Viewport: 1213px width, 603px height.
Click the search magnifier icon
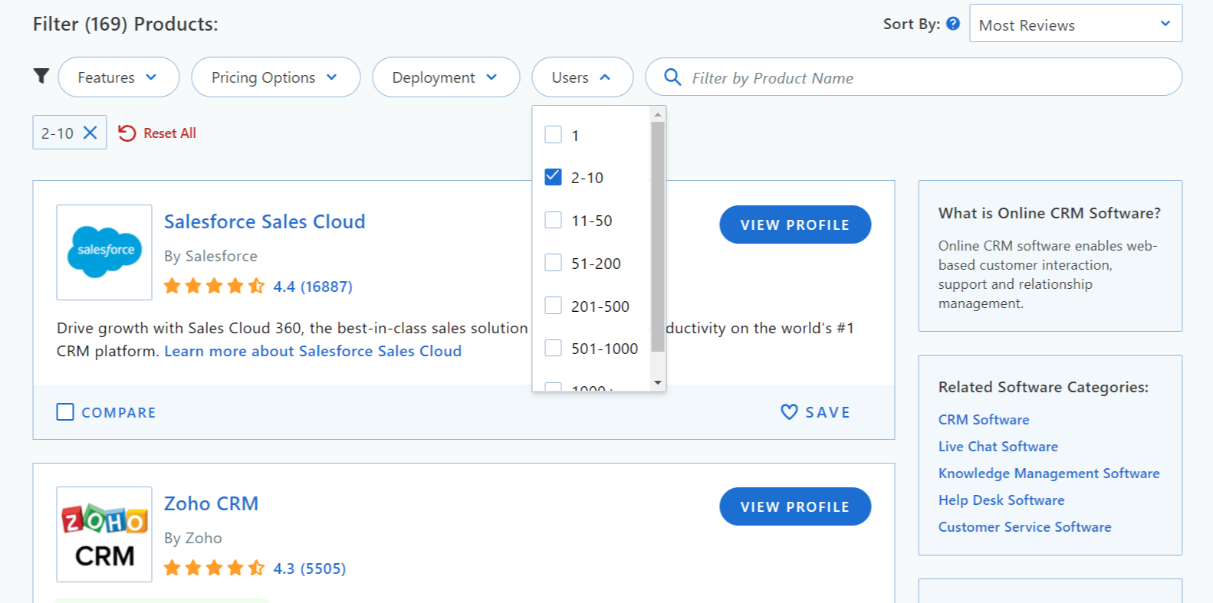pyautogui.click(x=672, y=77)
